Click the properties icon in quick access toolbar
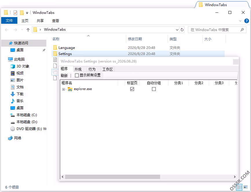Viewport: 251px width, 192px height. (x=15, y=13)
